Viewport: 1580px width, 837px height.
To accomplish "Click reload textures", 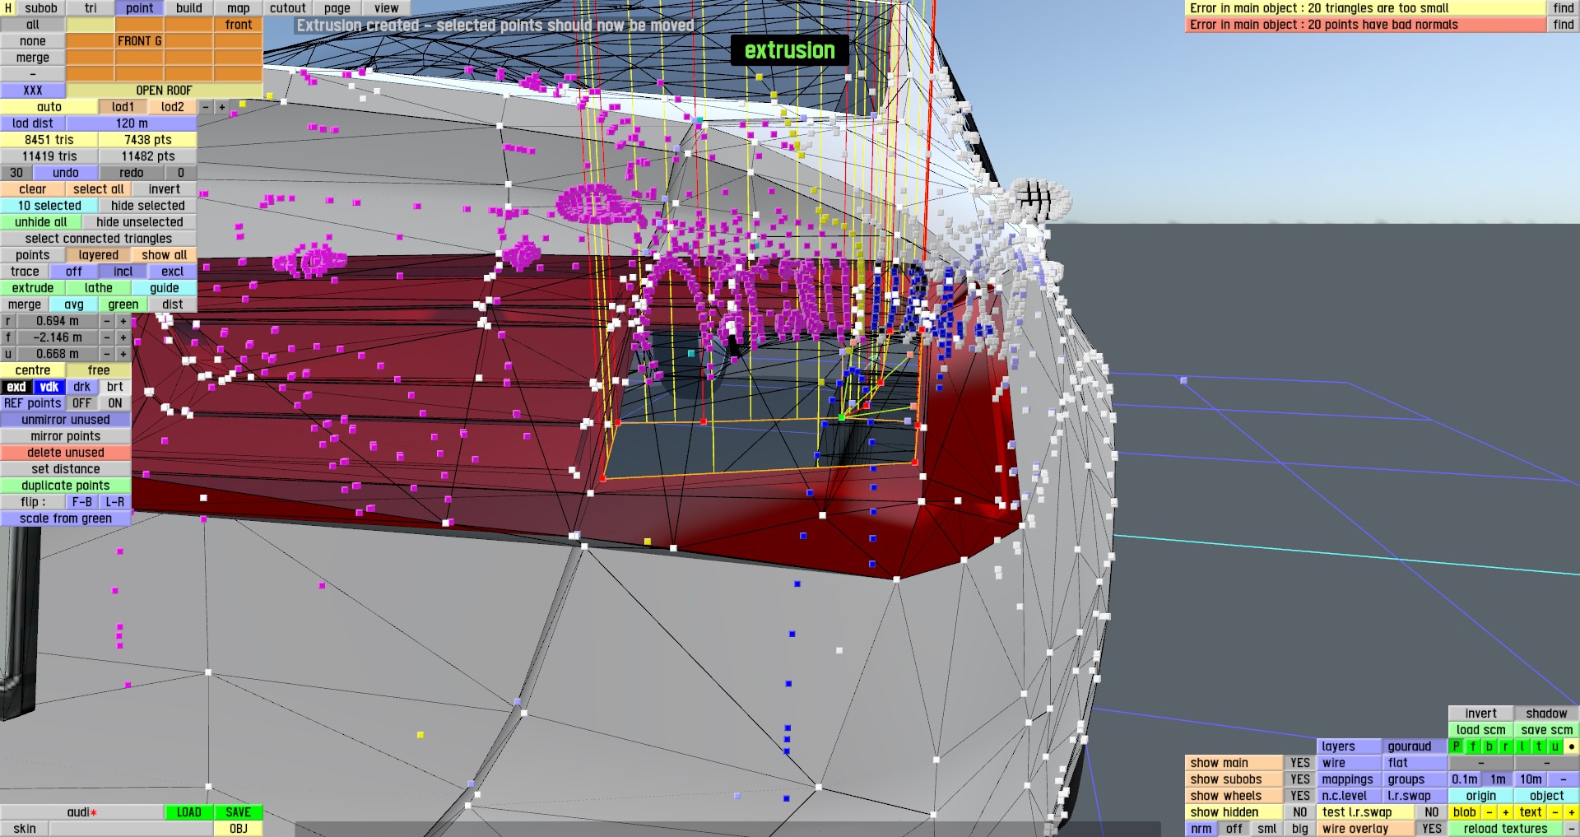I will point(1506,829).
